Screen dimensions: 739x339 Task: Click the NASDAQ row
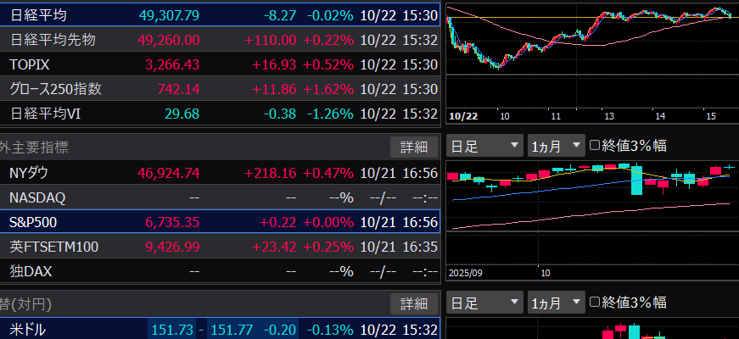219,197
